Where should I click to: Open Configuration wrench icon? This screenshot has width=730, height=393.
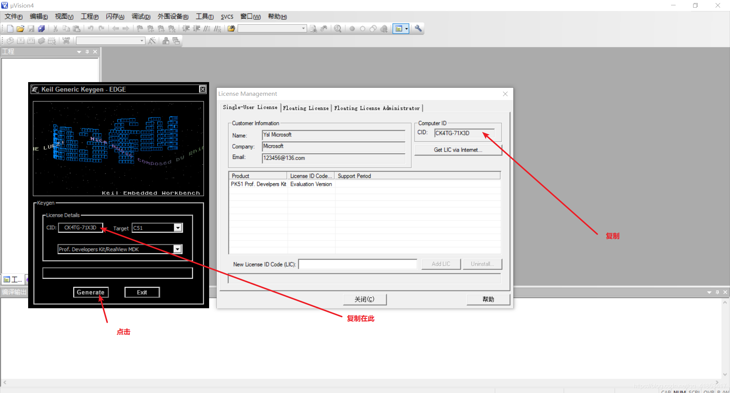tap(418, 29)
